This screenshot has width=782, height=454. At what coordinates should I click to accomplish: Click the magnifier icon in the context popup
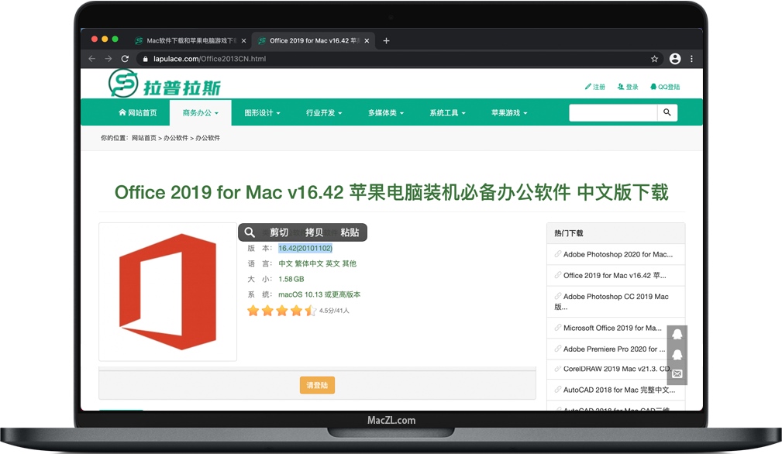tap(250, 232)
